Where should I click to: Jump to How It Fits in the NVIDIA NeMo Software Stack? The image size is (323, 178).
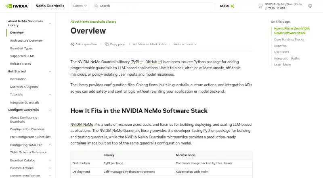pyautogui.click(x=292, y=31)
